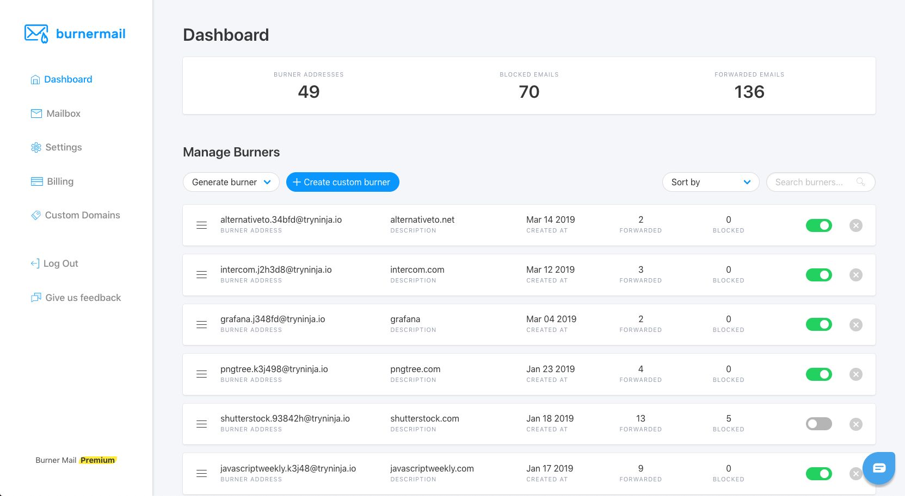Click Create custom burner button
The width and height of the screenshot is (905, 496).
pos(343,182)
